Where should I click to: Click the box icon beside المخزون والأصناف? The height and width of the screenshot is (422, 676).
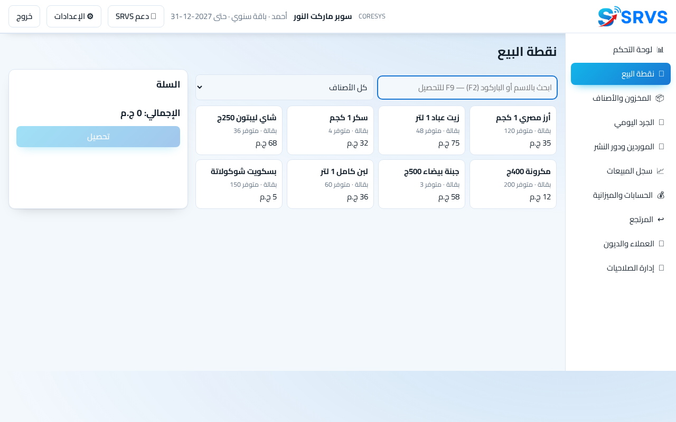pos(660,98)
